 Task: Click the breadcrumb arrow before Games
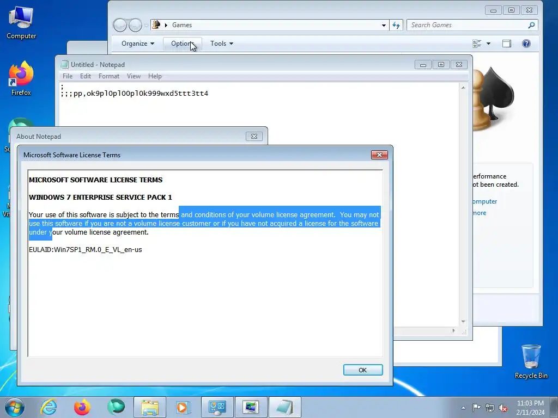click(x=166, y=25)
